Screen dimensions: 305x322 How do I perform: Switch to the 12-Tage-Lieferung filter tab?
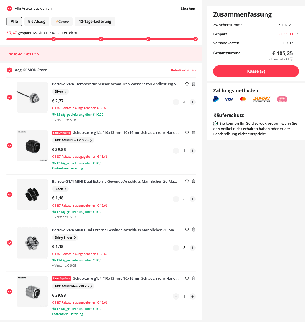(x=95, y=21)
